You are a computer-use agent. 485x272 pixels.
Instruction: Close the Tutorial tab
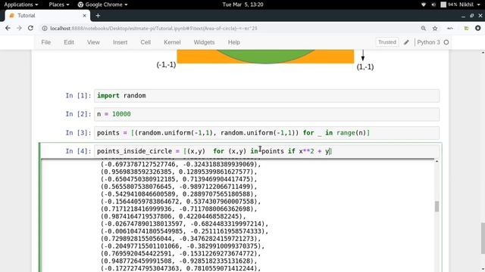click(84, 15)
